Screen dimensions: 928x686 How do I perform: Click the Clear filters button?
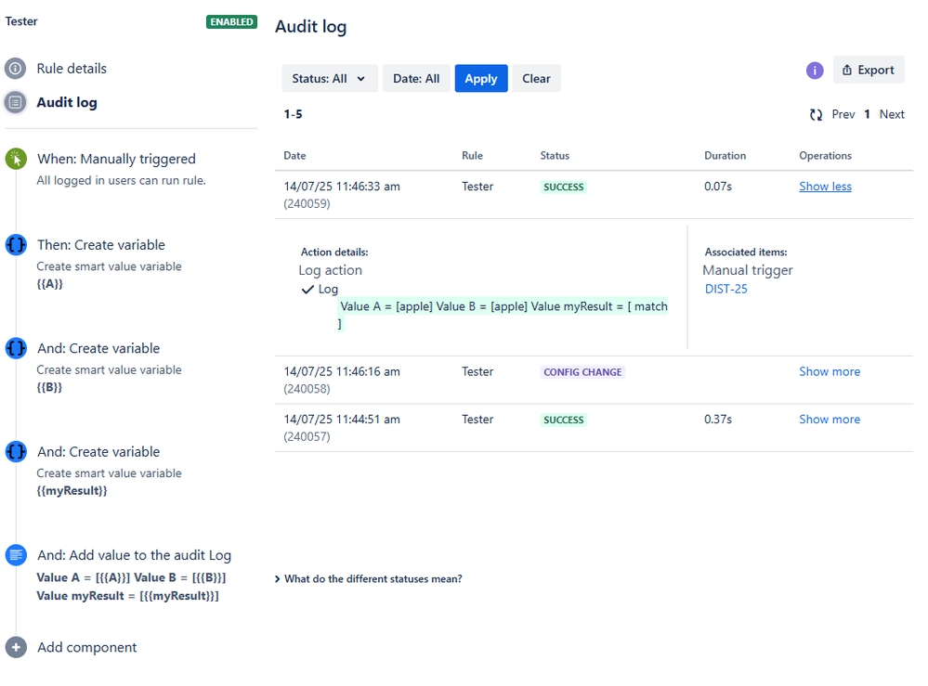click(x=536, y=79)
